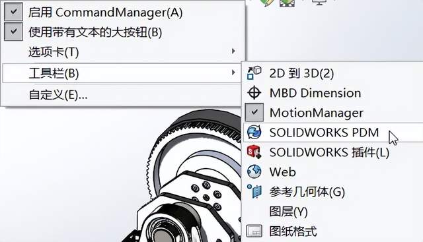Expand the 工具栏(B) submenu arrow
423x242 pixels.
(x=233, y=73)
